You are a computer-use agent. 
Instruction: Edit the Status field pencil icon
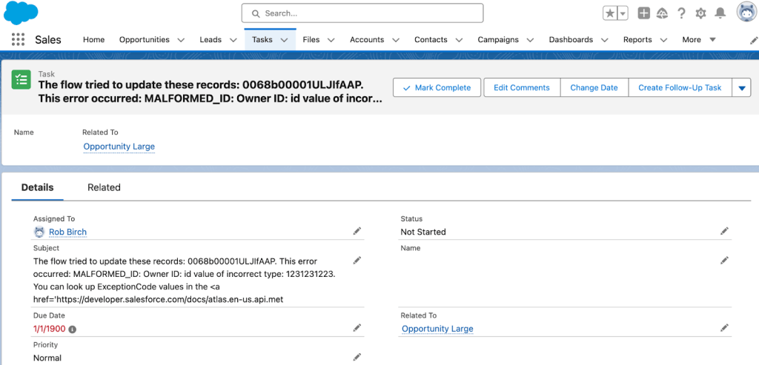coord(724,232)
